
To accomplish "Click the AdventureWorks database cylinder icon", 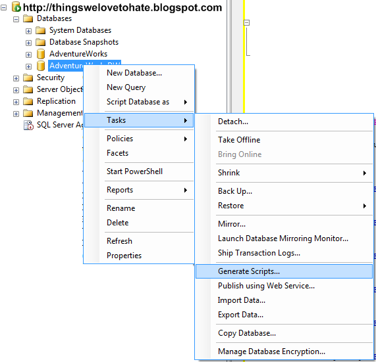I will point(41,54).
